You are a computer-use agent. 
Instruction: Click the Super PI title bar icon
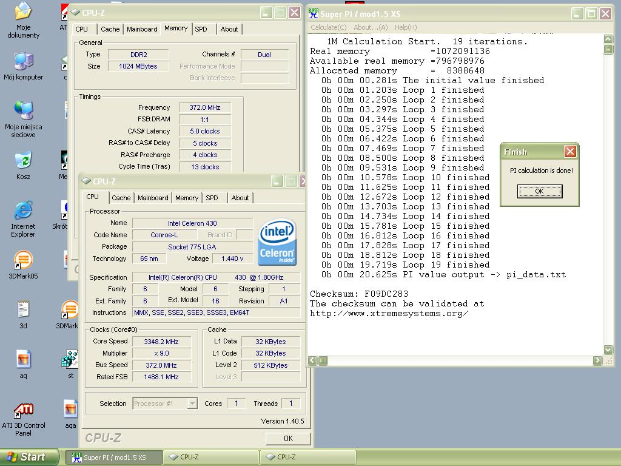[314, 13]
